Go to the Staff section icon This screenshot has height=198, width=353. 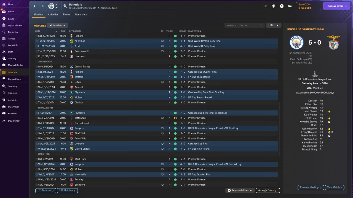[4, 52]
